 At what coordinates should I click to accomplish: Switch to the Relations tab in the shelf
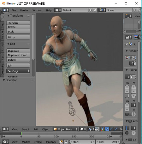click(3, 35)
